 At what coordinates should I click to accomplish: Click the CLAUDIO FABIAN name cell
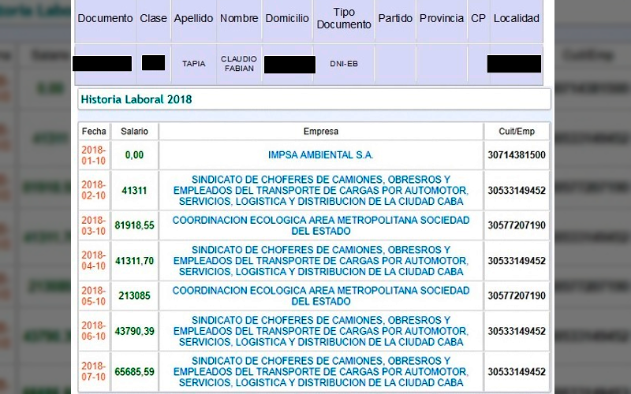pos(239,64)
